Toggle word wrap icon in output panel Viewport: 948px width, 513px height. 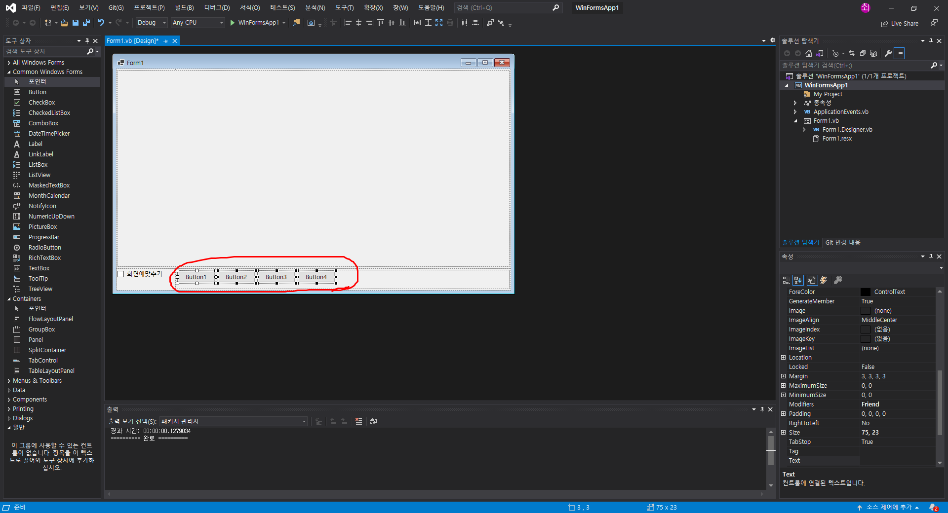[x=374, y=421]
